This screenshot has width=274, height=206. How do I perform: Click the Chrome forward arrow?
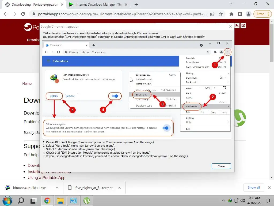coord(14,14)
